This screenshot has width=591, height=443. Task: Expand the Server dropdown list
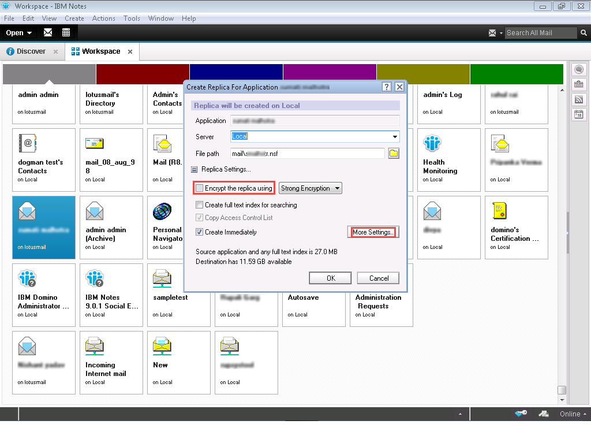[395, 137]
